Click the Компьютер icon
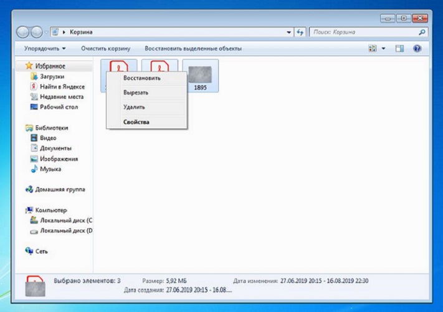443x312 pixels. coord(29,210)
